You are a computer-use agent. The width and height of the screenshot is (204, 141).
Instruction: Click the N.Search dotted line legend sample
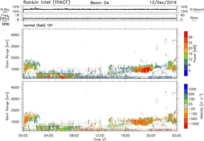point(197,12)
